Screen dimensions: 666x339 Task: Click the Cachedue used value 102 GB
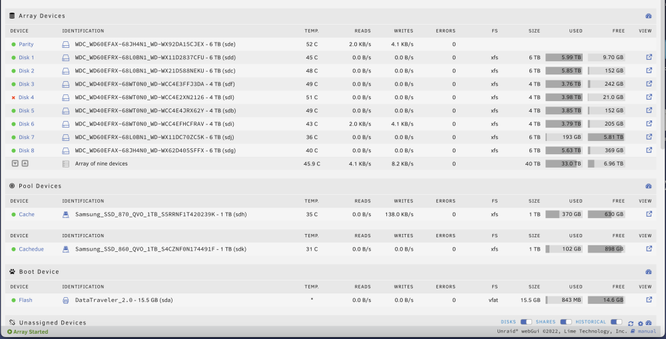click(x=571, y=249)
